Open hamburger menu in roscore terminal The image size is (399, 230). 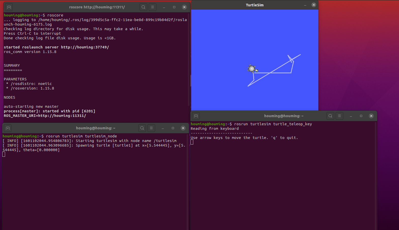tap(153, 7)
